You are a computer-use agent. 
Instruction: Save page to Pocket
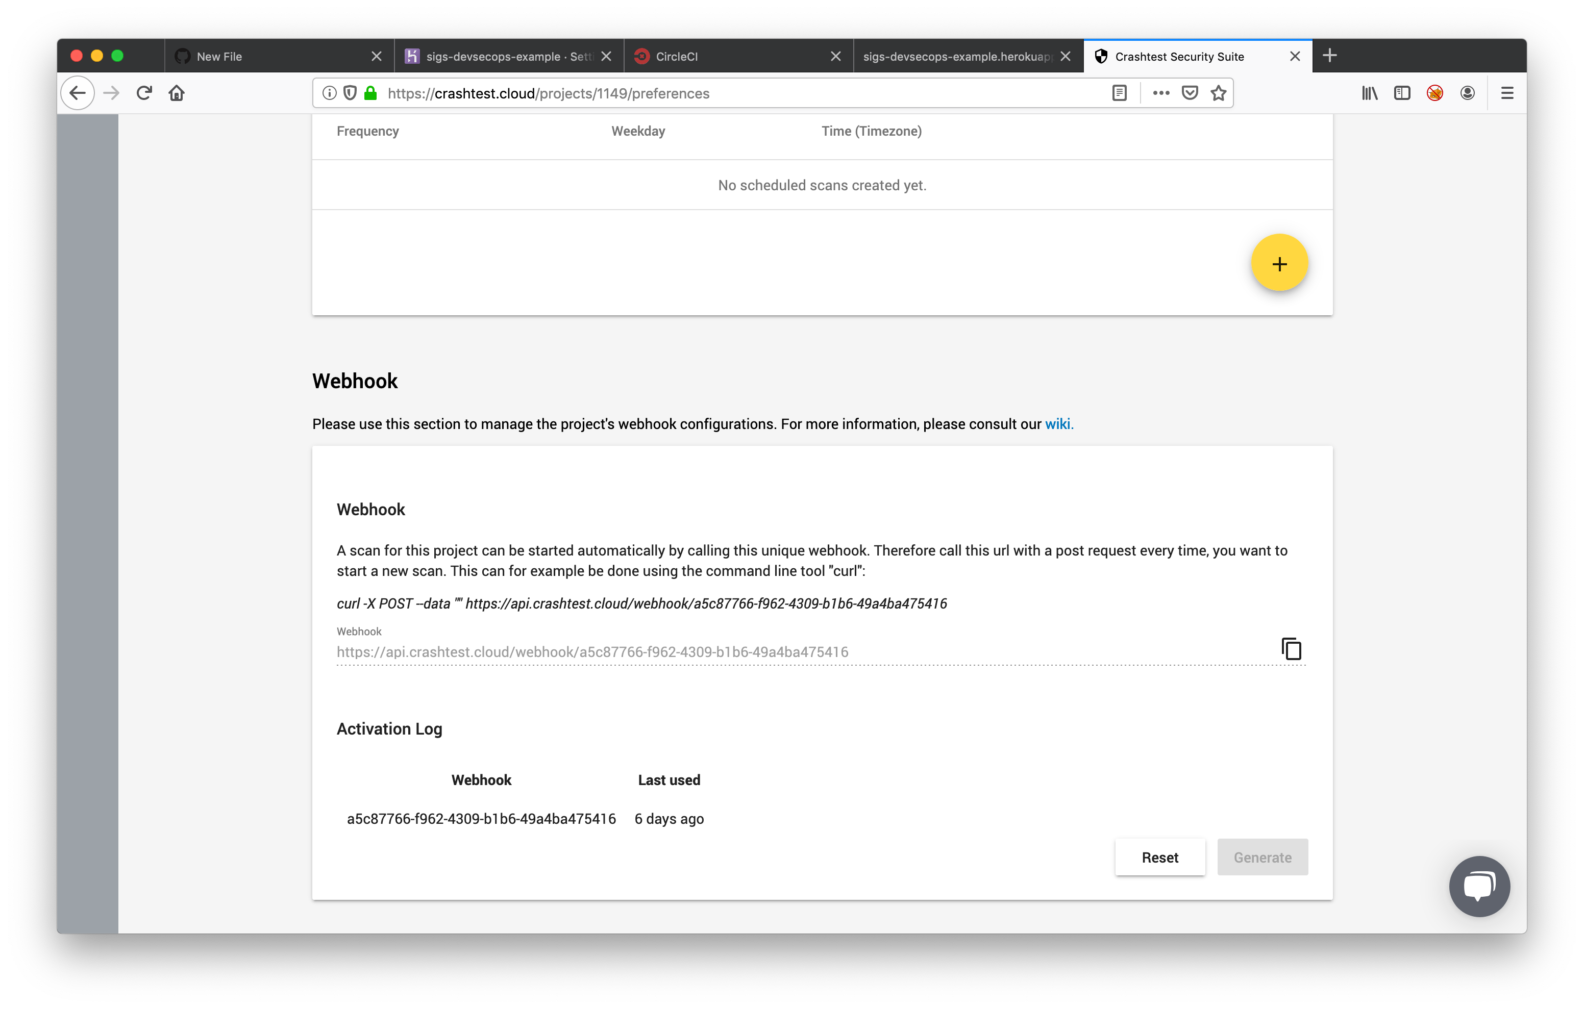point(1190,93)
